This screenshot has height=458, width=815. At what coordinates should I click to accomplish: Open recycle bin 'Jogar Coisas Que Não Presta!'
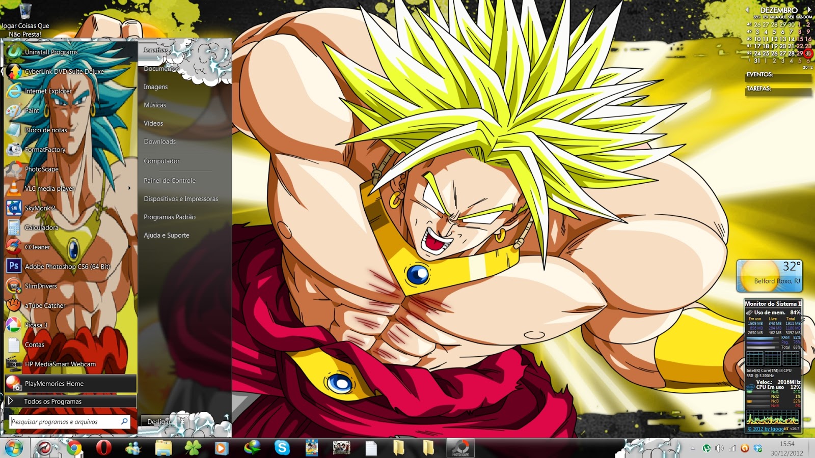click(25, 20)
